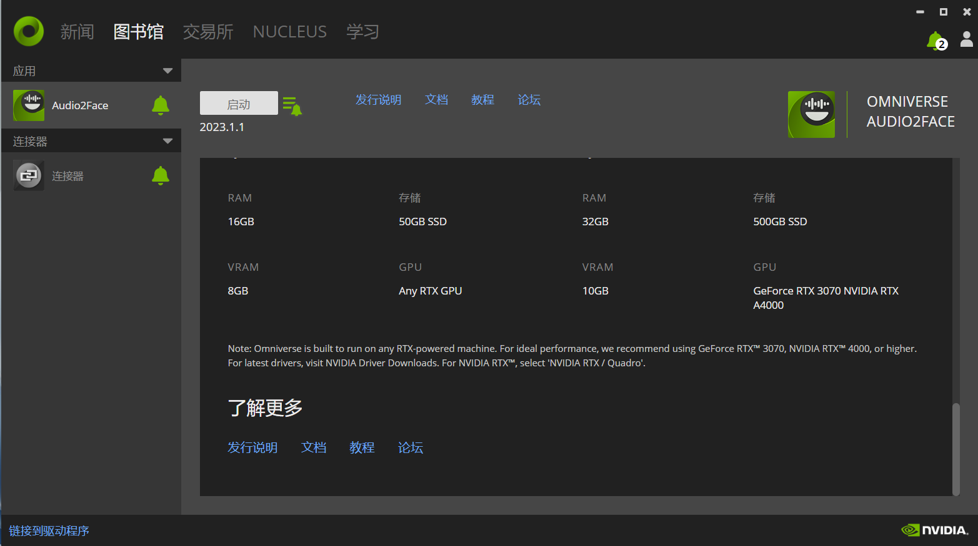Switch to the 图书馆 tab
Image resolution: width=978 pixels, height=546 pixels.
click(139, 32)
